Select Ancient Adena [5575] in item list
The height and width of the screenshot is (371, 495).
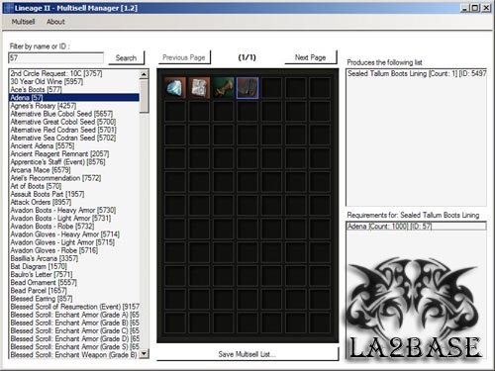pos(43,145)
